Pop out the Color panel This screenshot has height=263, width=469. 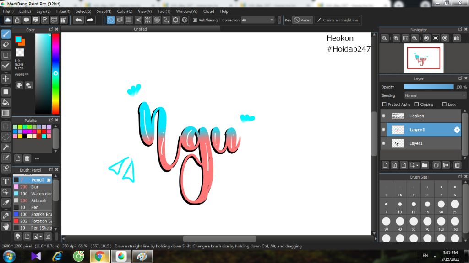[x=51, y=29]
